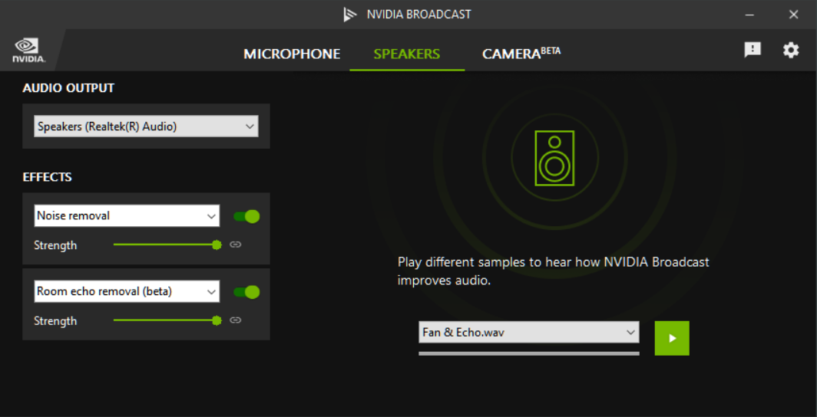The image size is (817, 417).
Task: Open the Fan & Echo.wav sample dropdown
Action: (x=529, y=332)
